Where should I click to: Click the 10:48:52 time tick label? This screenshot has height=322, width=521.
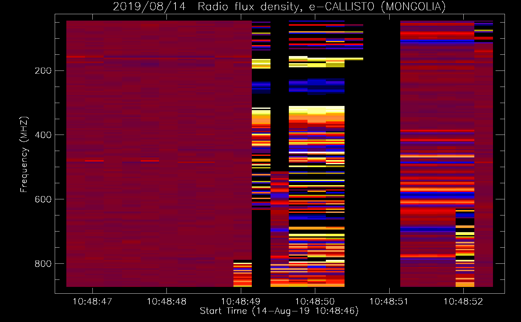coord(463,302)
